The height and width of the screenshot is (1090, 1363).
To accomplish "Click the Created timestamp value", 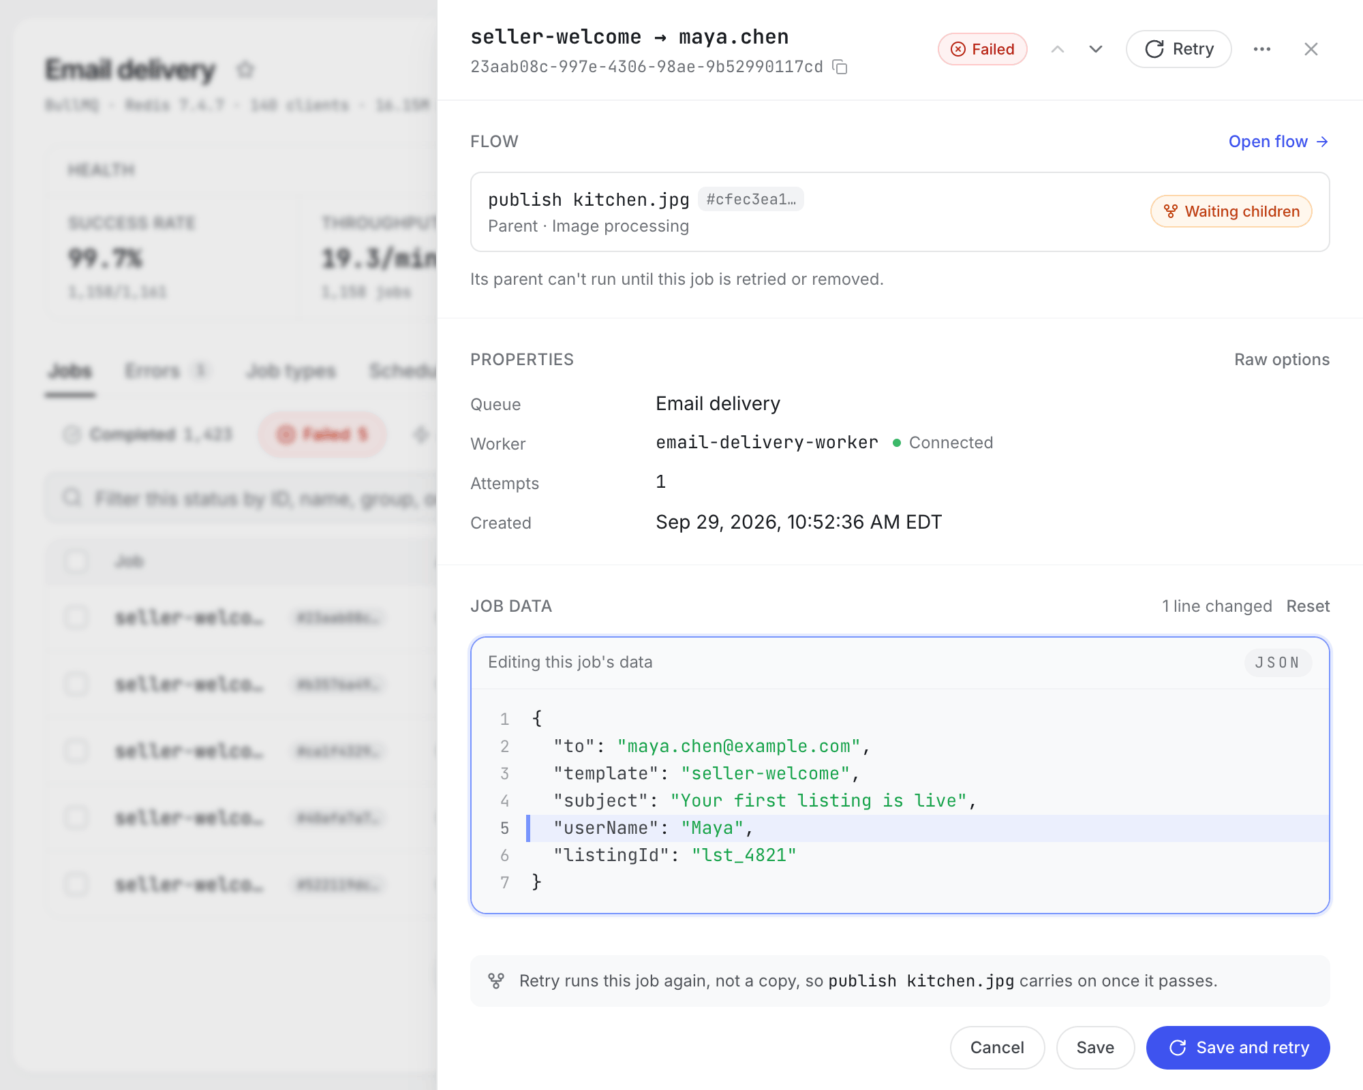I will click(799, 522).
